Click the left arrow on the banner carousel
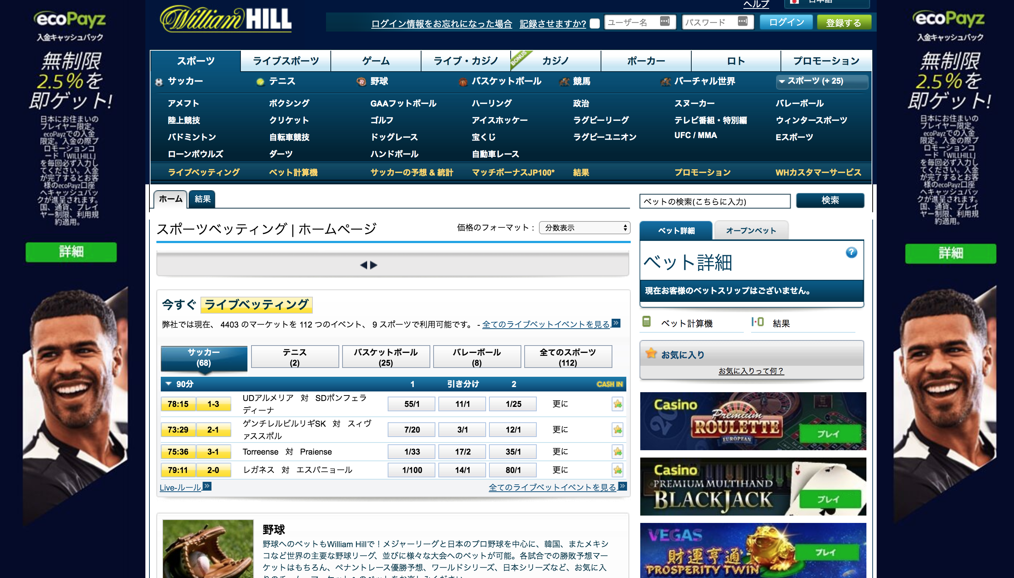Image resolution: width=1014 pixels, height=578 pixels. tap(363, 265)
